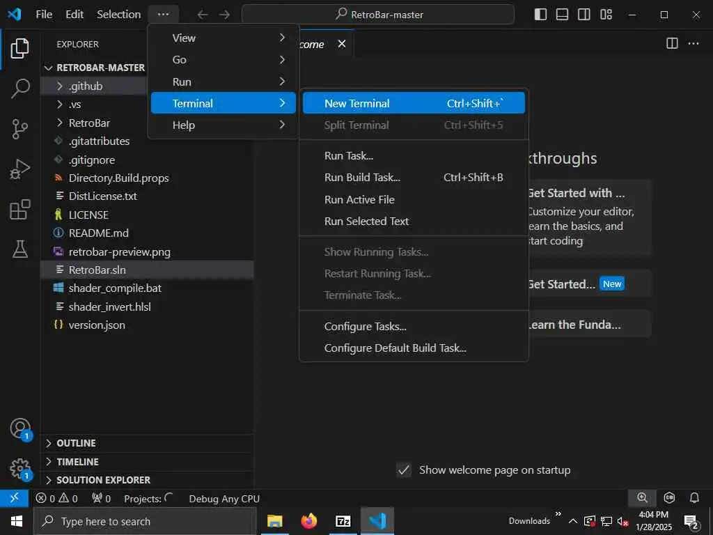
Task: Open the retrobar-preview.png file
Action: (119, 251)
